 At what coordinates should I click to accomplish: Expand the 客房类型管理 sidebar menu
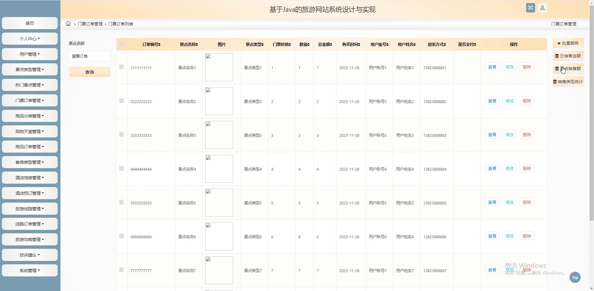[x=30, y=162]
